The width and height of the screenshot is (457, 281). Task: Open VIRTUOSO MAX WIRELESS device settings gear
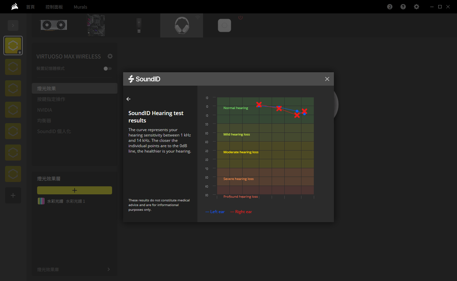110,56
